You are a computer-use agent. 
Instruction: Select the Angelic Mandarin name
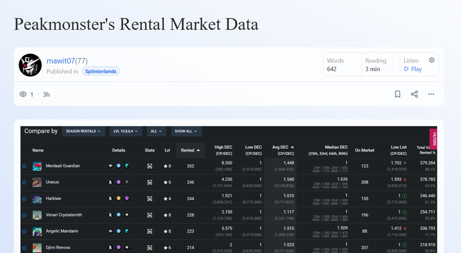(x=62, y=231)
